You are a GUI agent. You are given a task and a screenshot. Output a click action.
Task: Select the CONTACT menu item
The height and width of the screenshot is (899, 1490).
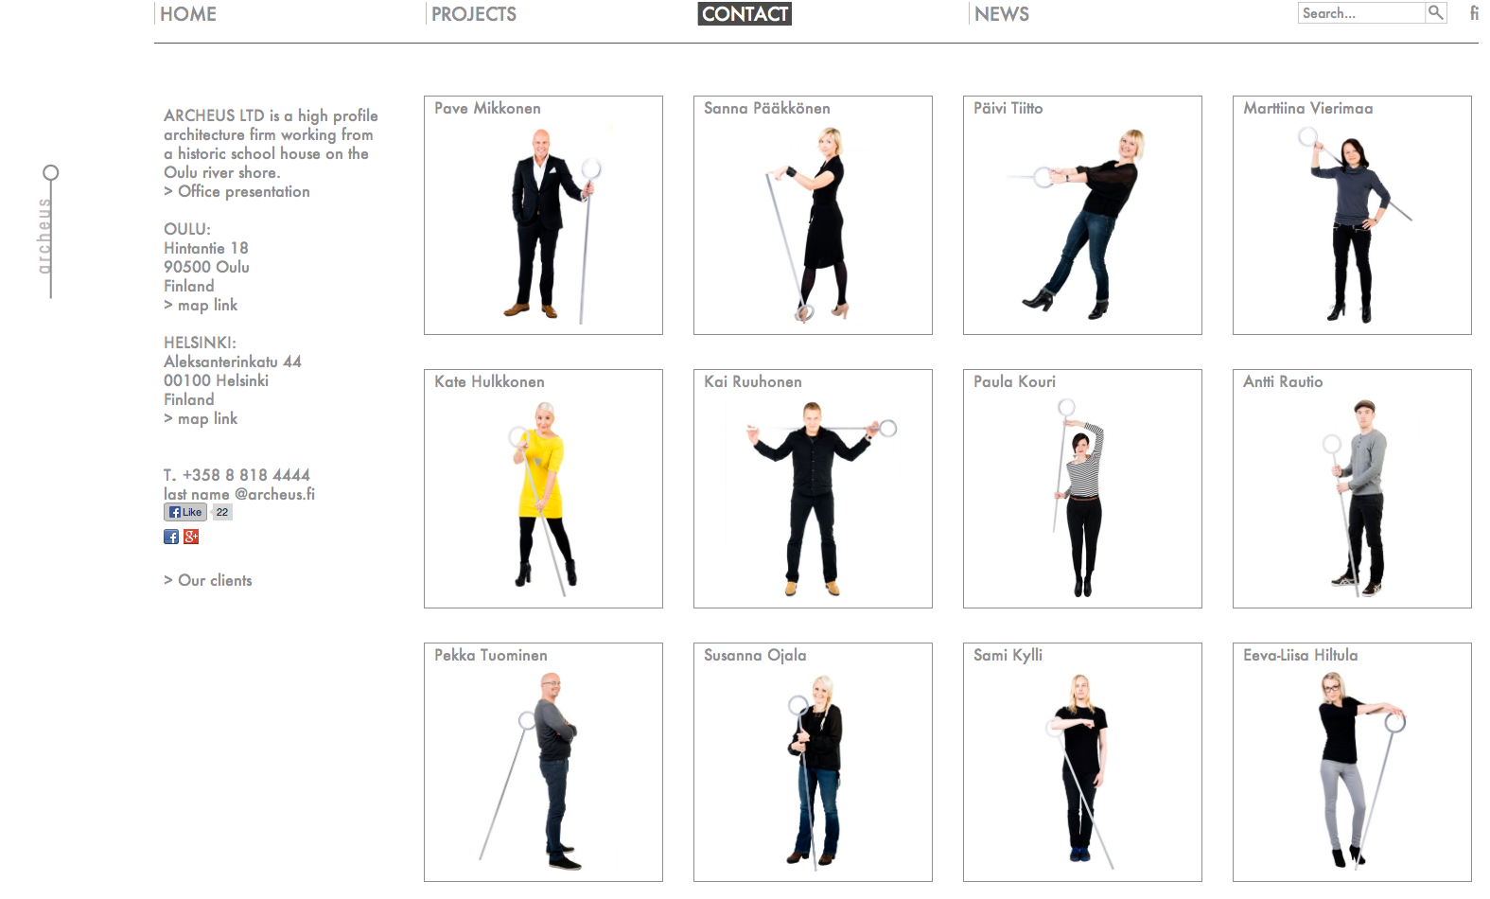tap(745, 14)
